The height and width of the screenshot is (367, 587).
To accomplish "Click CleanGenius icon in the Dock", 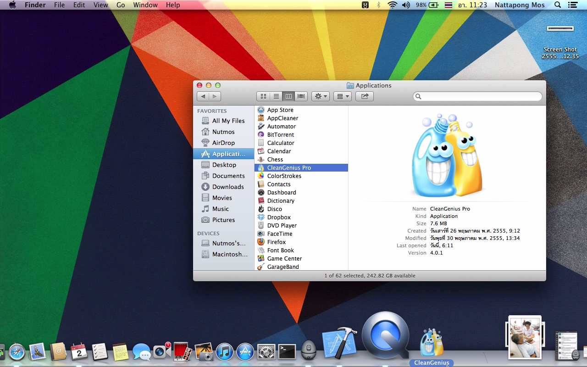I will click(432, 342).
